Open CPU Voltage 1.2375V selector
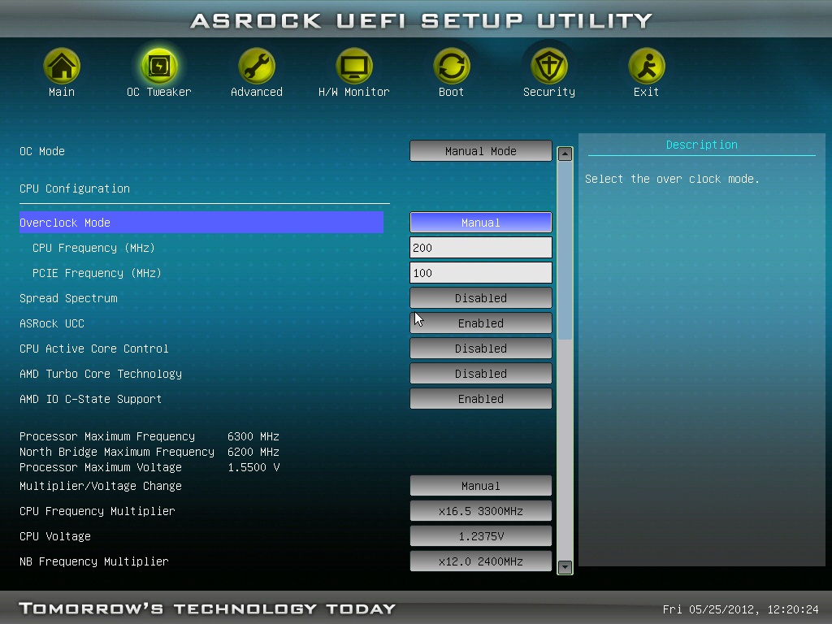Viewport: 832px width, 624px height. [481, 536]
